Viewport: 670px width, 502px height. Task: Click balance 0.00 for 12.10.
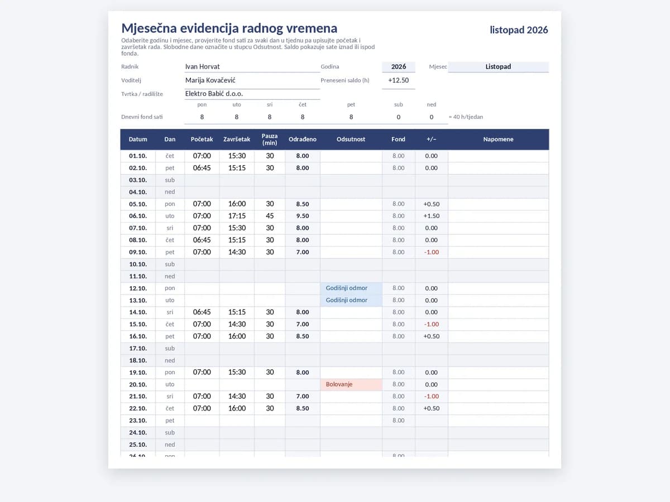click(432, 288)
